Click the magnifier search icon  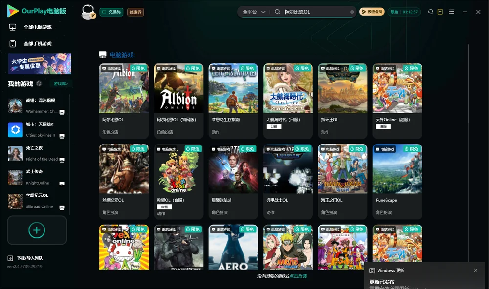(x=277, y=12)
